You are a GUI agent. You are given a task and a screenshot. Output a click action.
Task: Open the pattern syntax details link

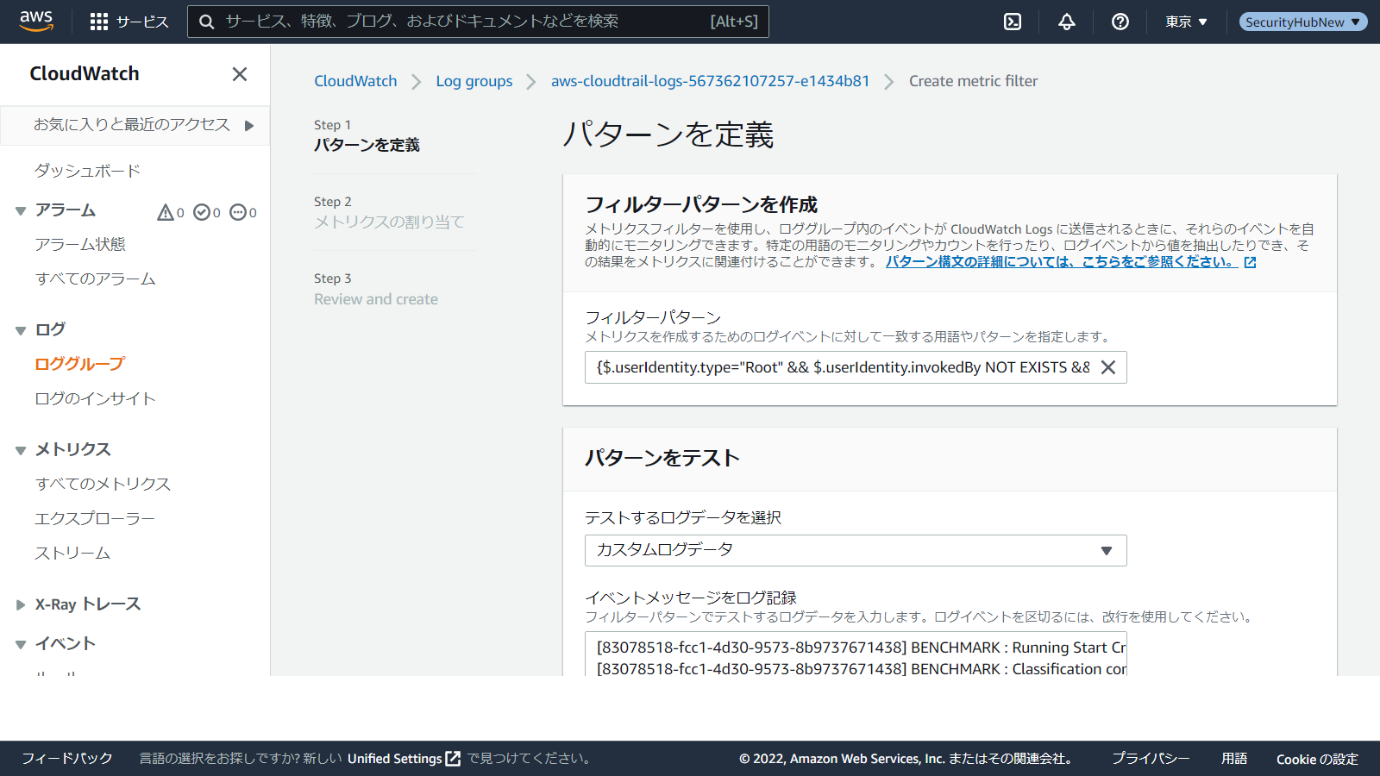[x=1061, y=262]
